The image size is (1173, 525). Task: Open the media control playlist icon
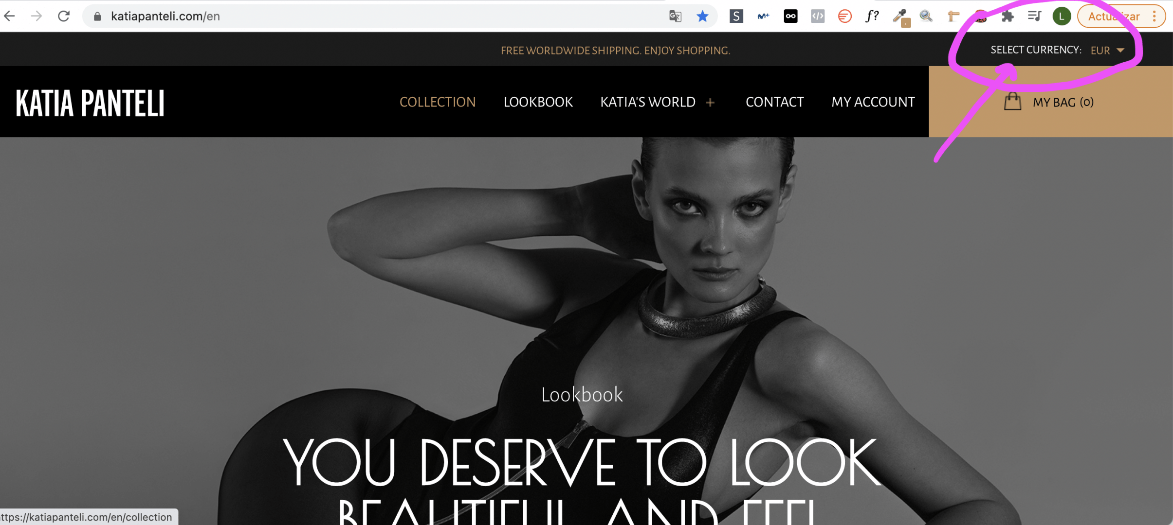point(1034,16)
